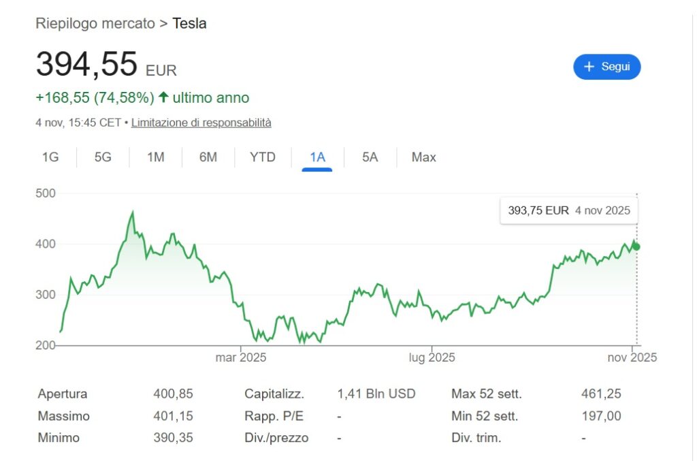697x461 pixels.
Task: Click the Max 52 sett. value 461,25
Action: tap(601, 394)
